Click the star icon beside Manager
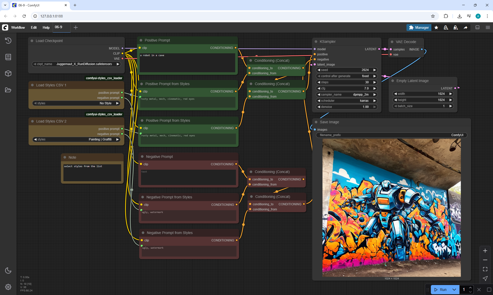The image size is (493, 295). pos(436,27)
